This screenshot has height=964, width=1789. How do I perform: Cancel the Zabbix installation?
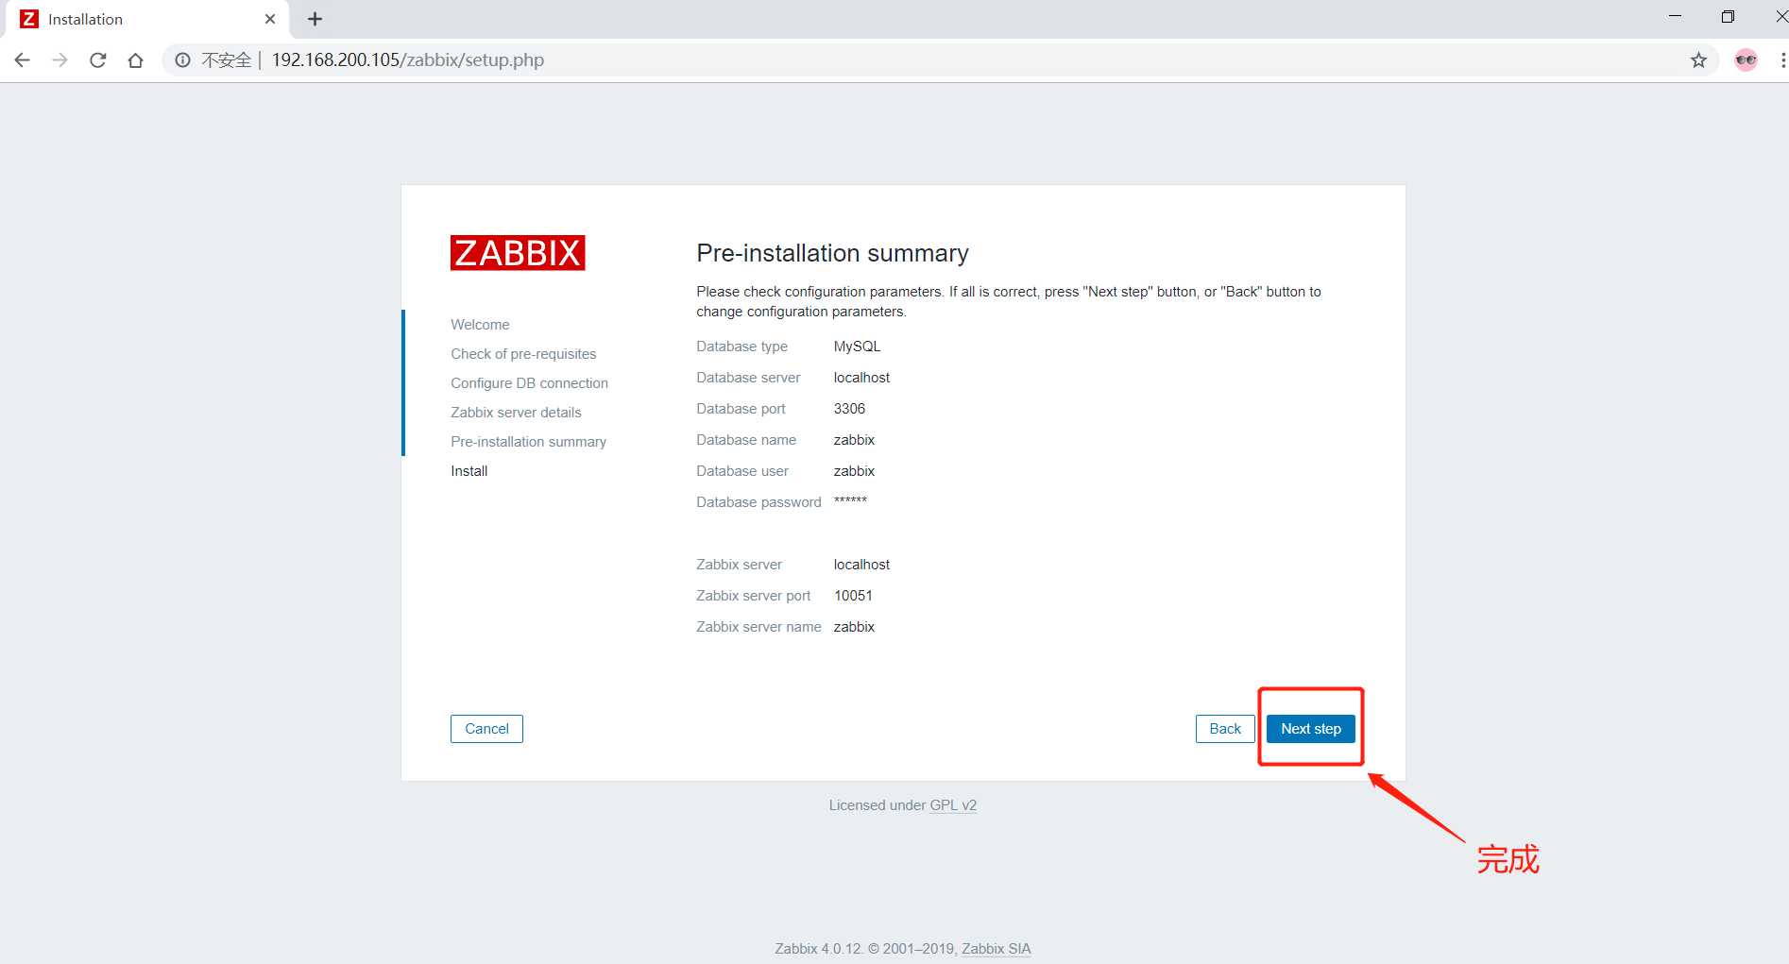[x=486, y=729]
